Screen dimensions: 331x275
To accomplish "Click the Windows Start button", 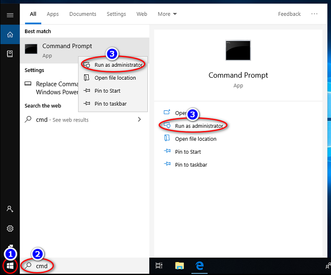I will (x=10, y=265).
